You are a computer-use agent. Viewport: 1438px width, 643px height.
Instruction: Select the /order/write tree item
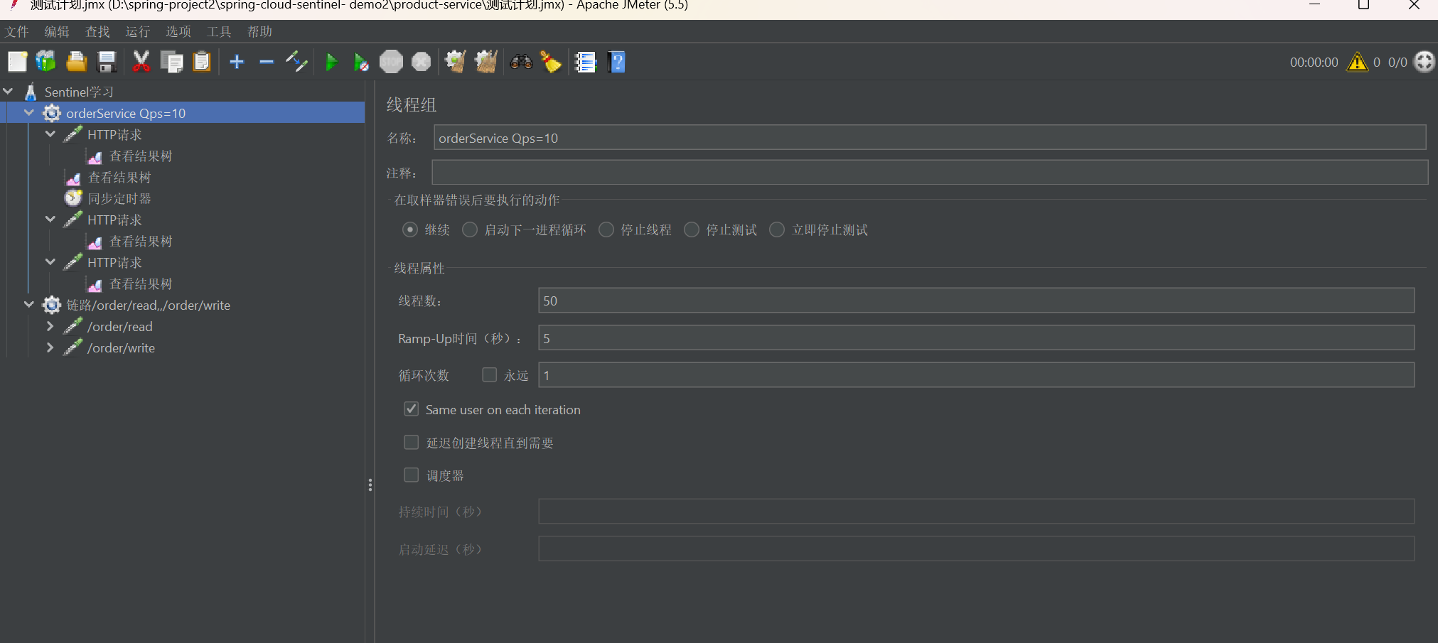[122, 347]
